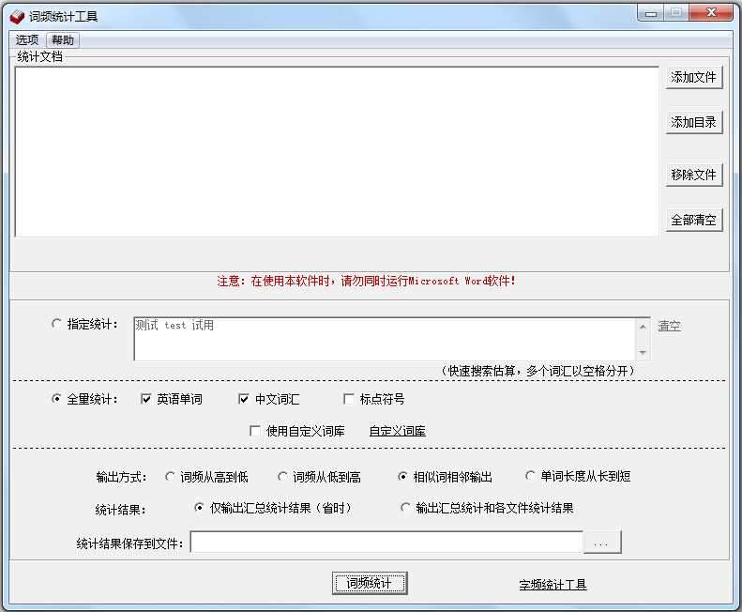This screenshot has width=742, height=612.
Task: Open the 字频统计工具 link
Action: click(553, 585)
